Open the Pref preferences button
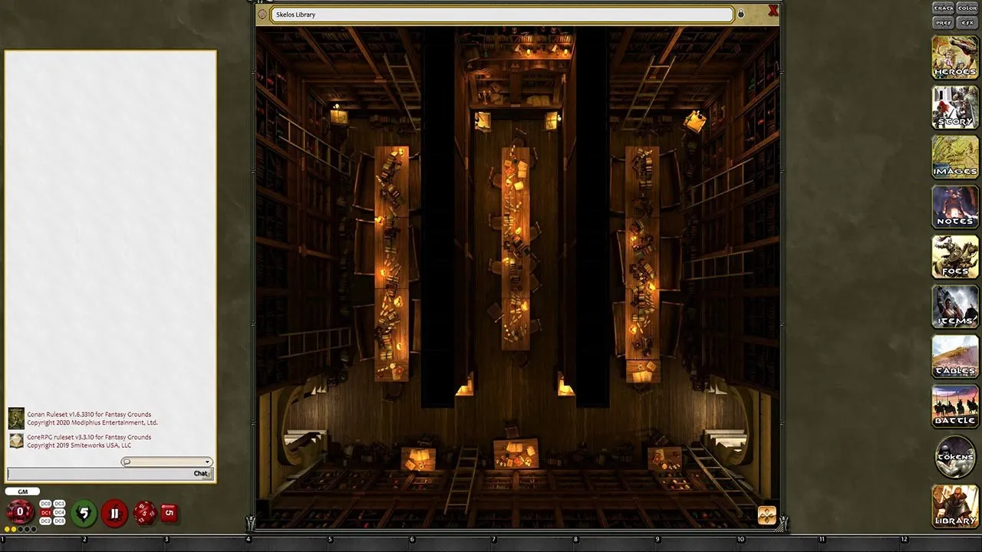This screenshot has height=552, width=982. (944, 22)
